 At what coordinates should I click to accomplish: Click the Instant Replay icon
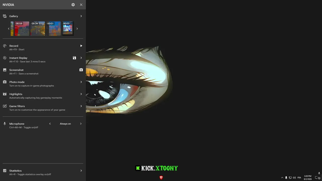[x=5, y=58]
